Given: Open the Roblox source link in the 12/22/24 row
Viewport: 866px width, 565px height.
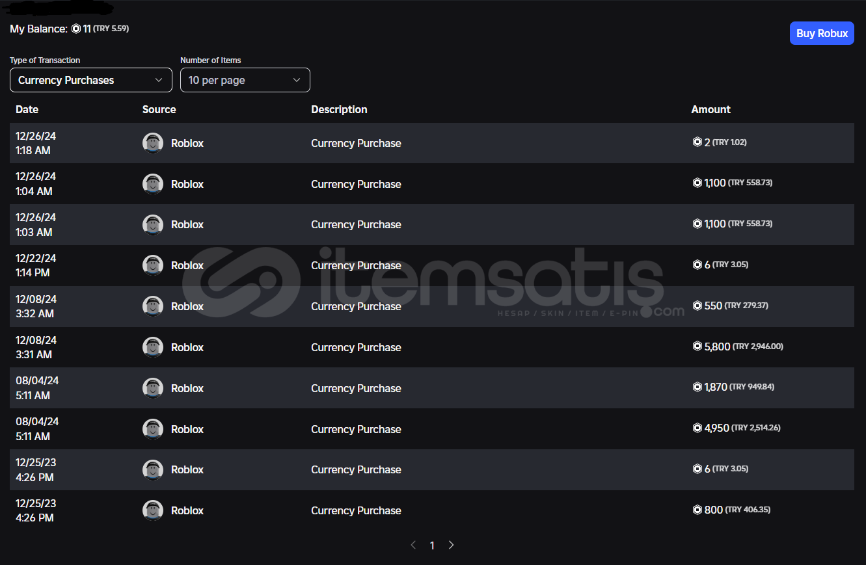Looking at the screenshot, I should (x=187, y=265).
